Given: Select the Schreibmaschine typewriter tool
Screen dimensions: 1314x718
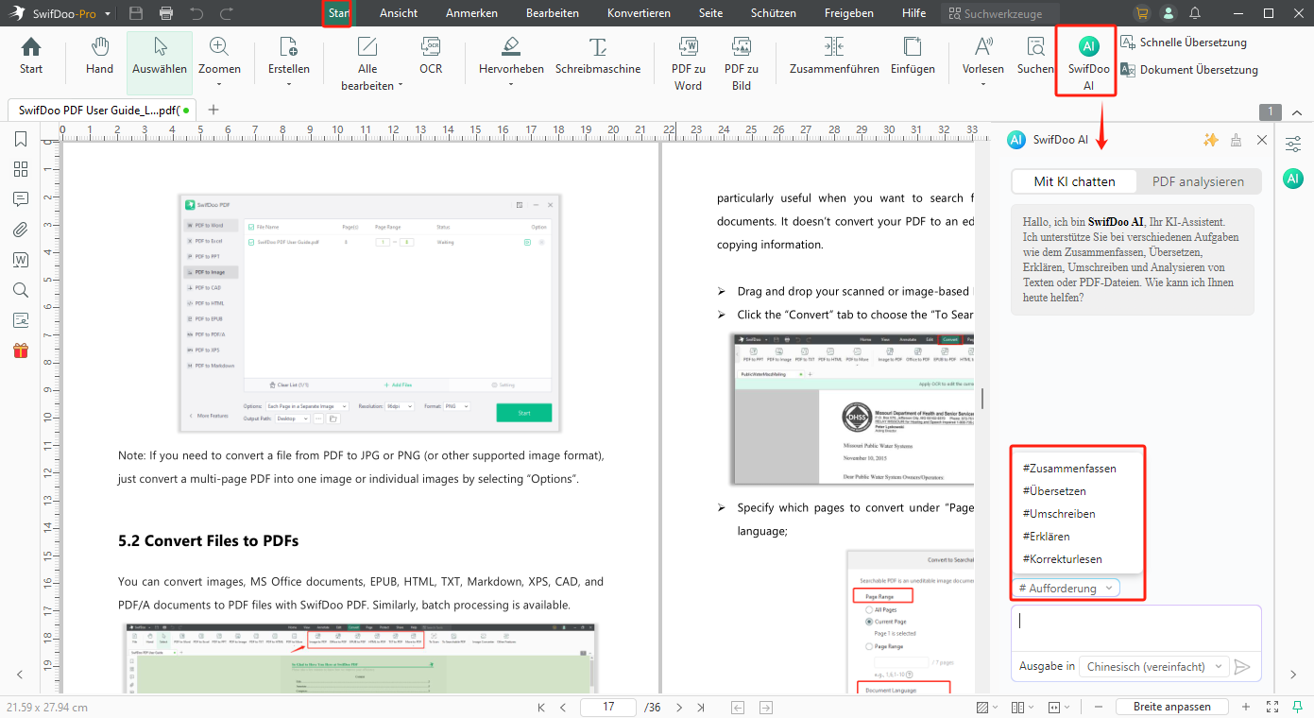Looking at the screenshot, I should point(597,57).
